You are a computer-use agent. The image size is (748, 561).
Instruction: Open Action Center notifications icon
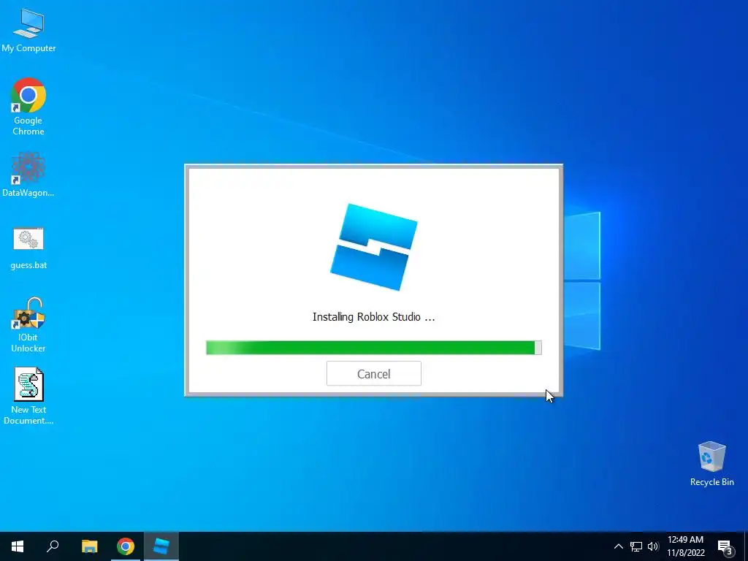coord(725,546)
